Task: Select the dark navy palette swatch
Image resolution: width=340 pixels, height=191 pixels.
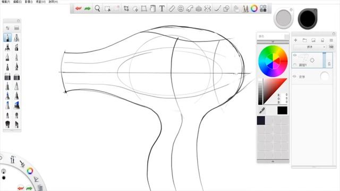Action: [x=261, y=120]
